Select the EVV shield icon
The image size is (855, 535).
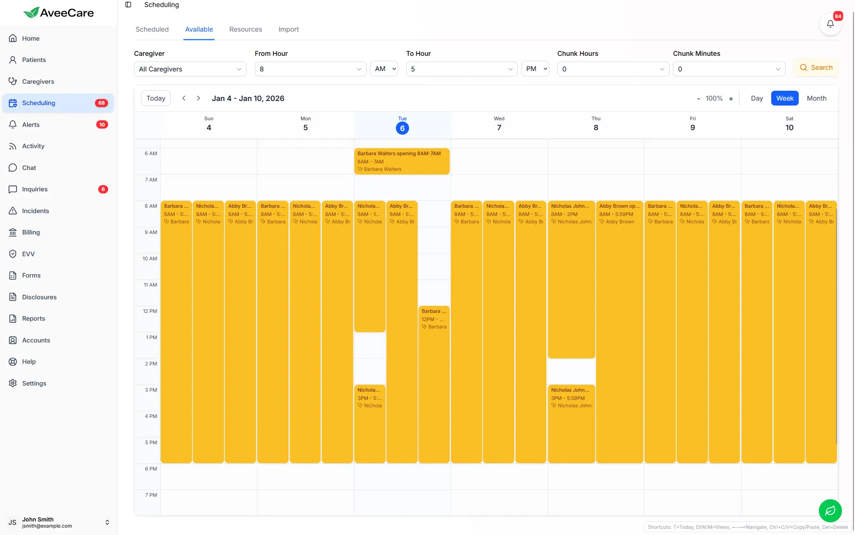(x=14, y=253)
